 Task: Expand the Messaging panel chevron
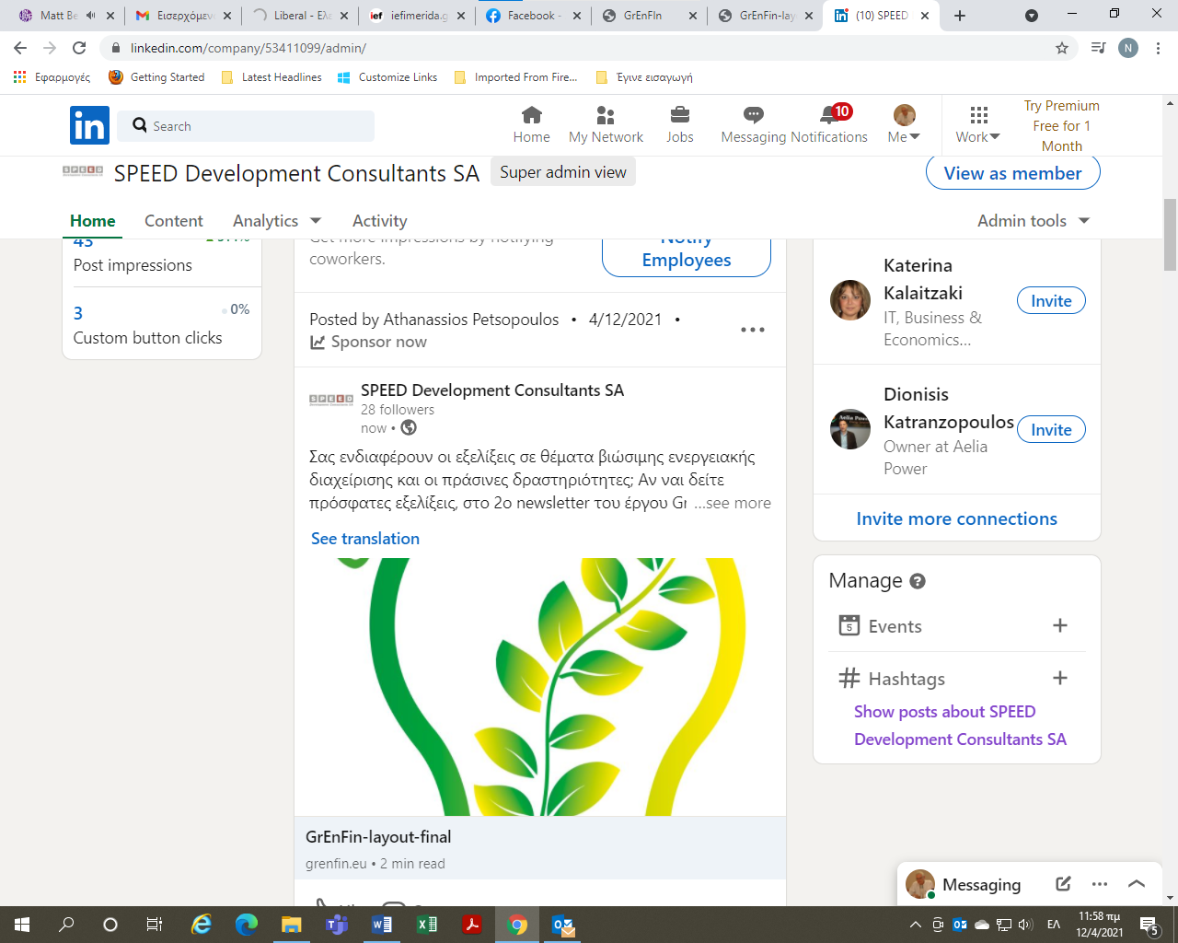(x=1137, y=884)
